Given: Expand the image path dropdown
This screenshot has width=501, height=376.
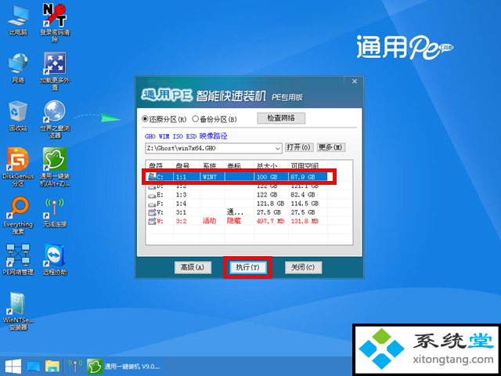Looking at the screenshot, I should tap(278, 148).
